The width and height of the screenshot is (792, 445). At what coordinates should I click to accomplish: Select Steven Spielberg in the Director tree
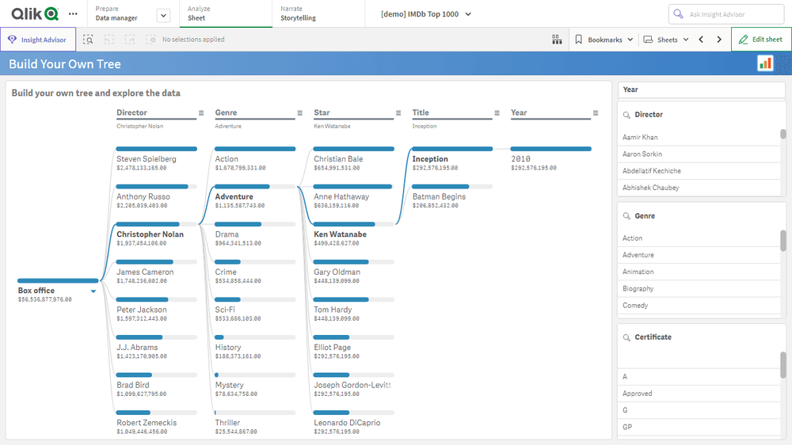click(147, 159)
